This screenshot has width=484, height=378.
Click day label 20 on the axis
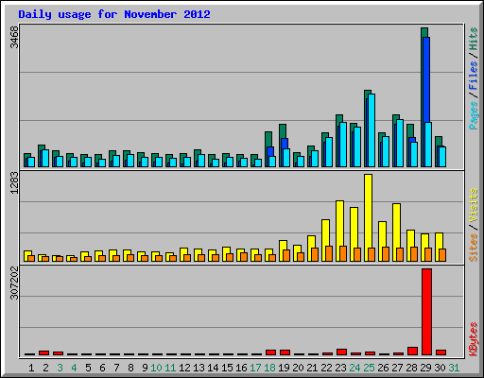(298, 368)
